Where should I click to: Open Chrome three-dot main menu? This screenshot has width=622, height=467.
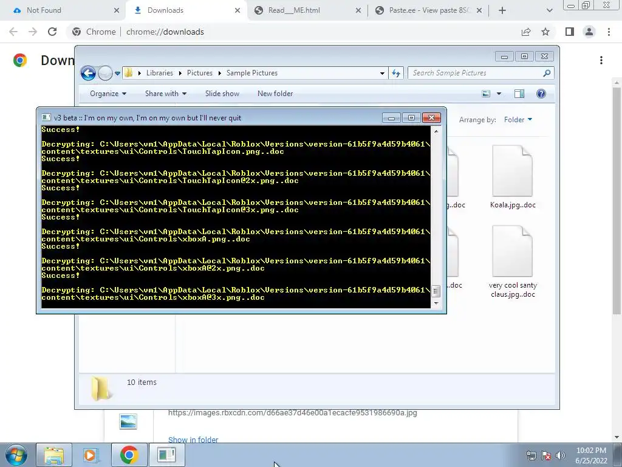(x=609, y=32)
